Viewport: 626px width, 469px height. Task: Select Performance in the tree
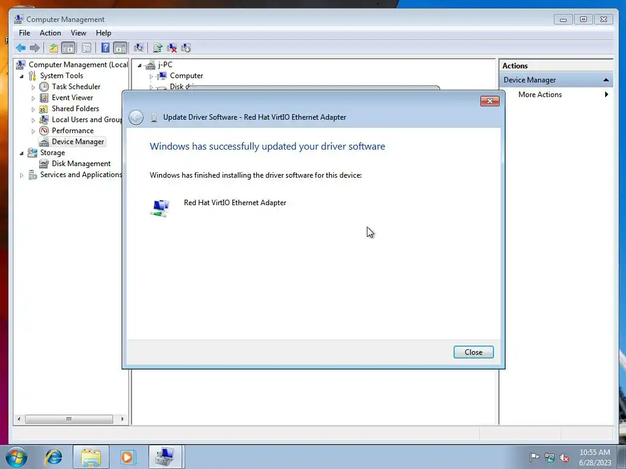click(73, 131)
